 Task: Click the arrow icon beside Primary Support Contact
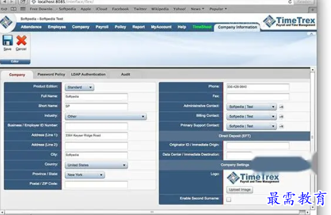pyautogui.click(x=281, y=126)
